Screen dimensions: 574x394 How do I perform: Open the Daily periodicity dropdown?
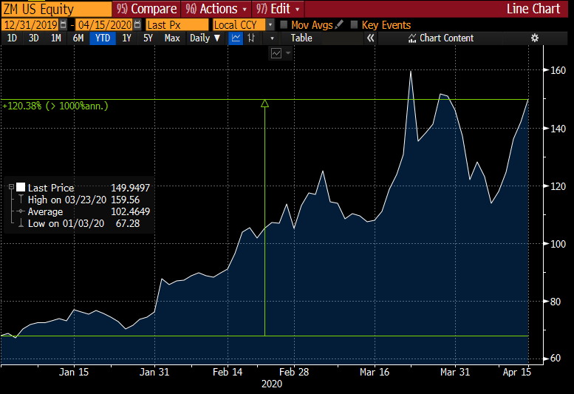tap(205, 38)
